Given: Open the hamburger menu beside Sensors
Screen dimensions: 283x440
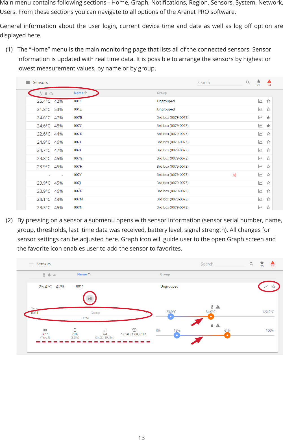Looking at the screenshot, I should (28, 82).
